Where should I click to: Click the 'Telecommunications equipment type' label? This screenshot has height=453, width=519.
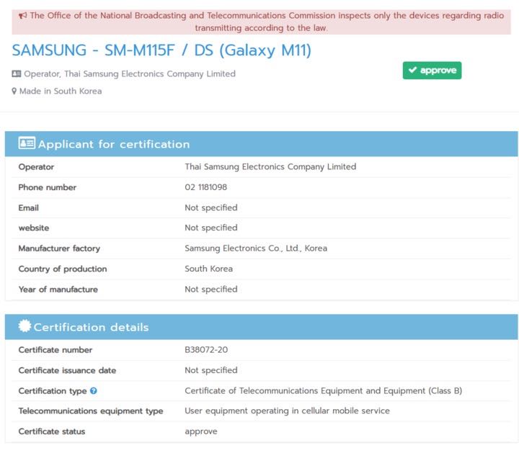coord(91,411)
